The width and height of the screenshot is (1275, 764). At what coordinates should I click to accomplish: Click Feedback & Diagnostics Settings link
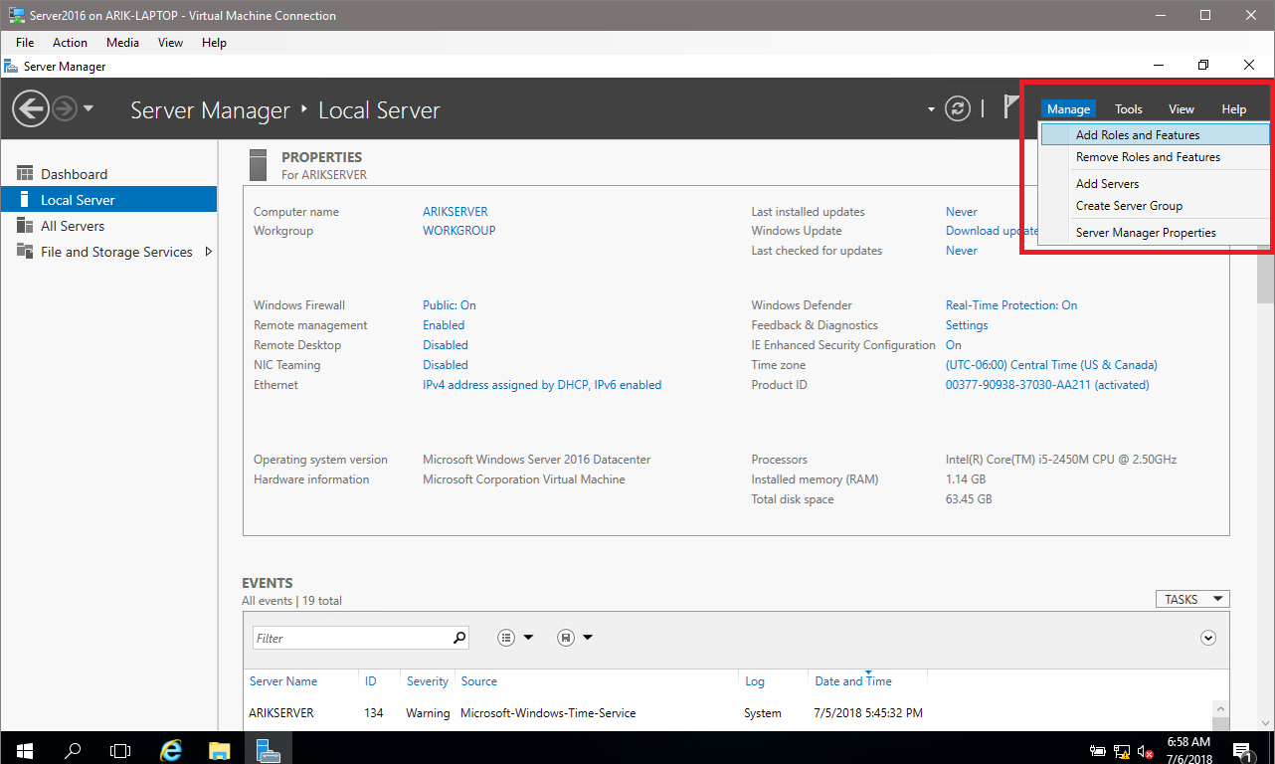[x=967, y=325]
